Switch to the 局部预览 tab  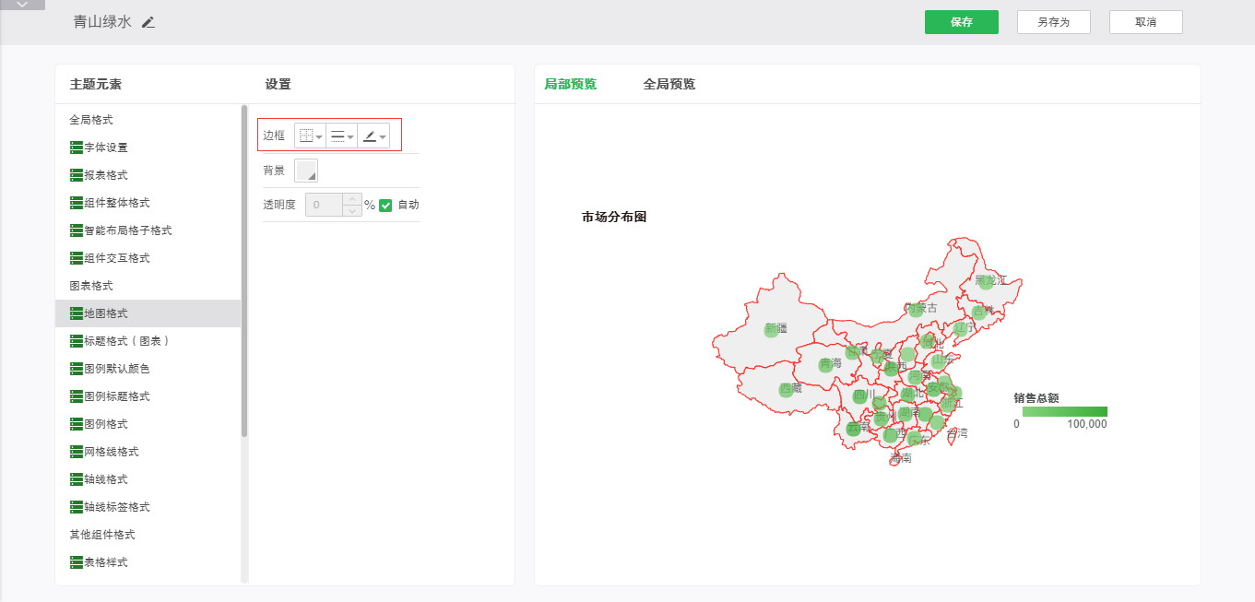[x=570, y=84]
